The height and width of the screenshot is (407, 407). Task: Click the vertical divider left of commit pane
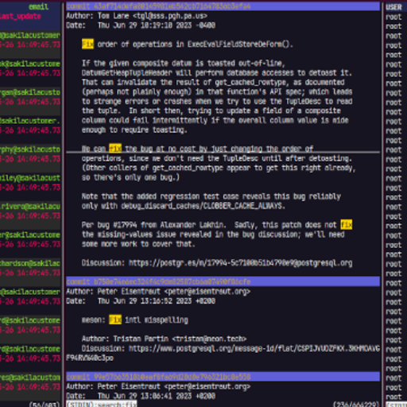(x=64, y=203)
